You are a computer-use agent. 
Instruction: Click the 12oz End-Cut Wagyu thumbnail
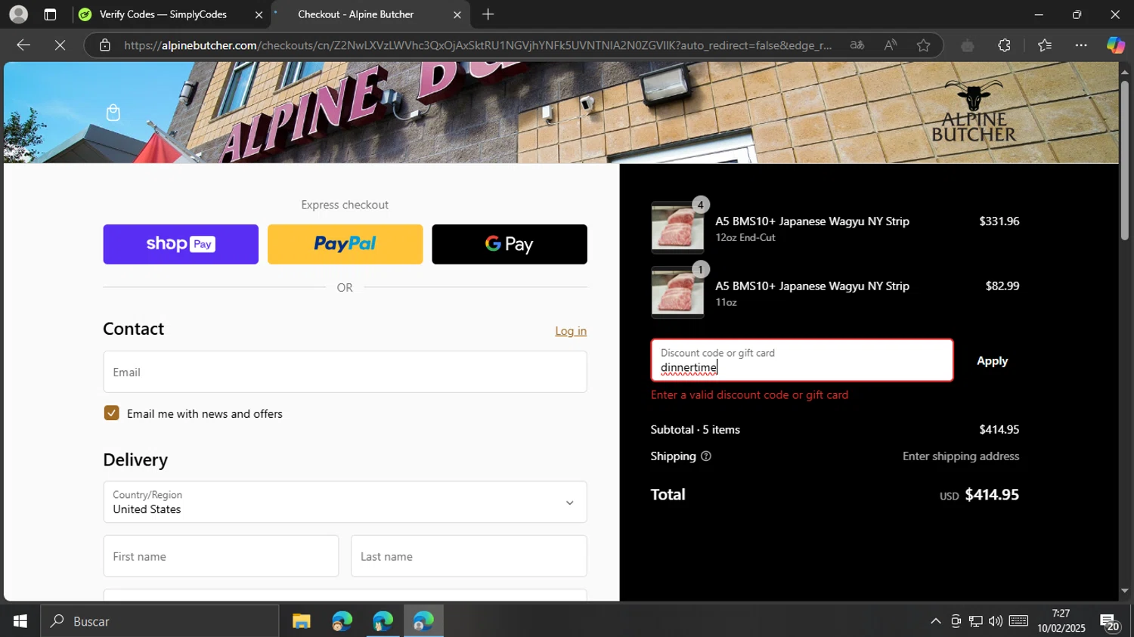click(x=677, y=227)
